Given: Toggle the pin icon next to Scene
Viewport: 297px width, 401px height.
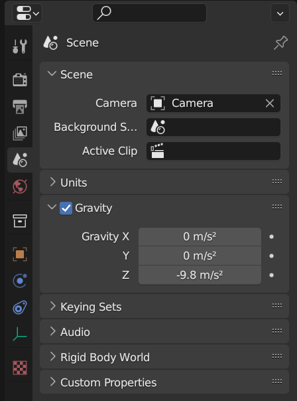Looking at the screenshot, I should [280, 42].
